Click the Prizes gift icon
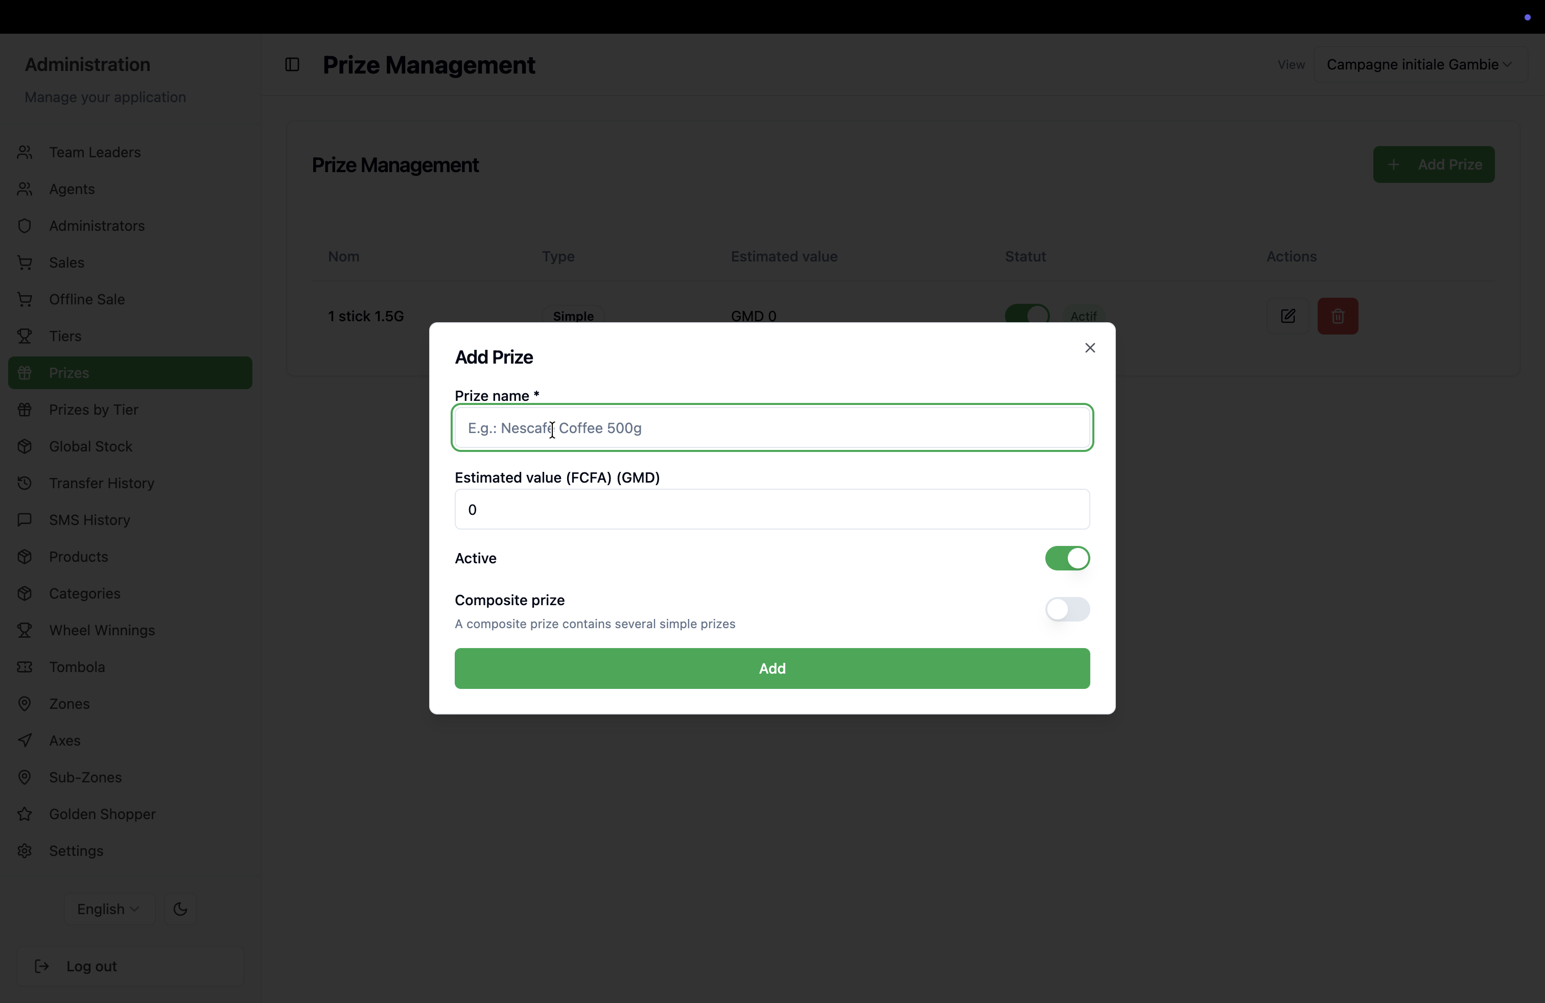The height and width of the screenshot is (1003, 1545). [25, 373]
